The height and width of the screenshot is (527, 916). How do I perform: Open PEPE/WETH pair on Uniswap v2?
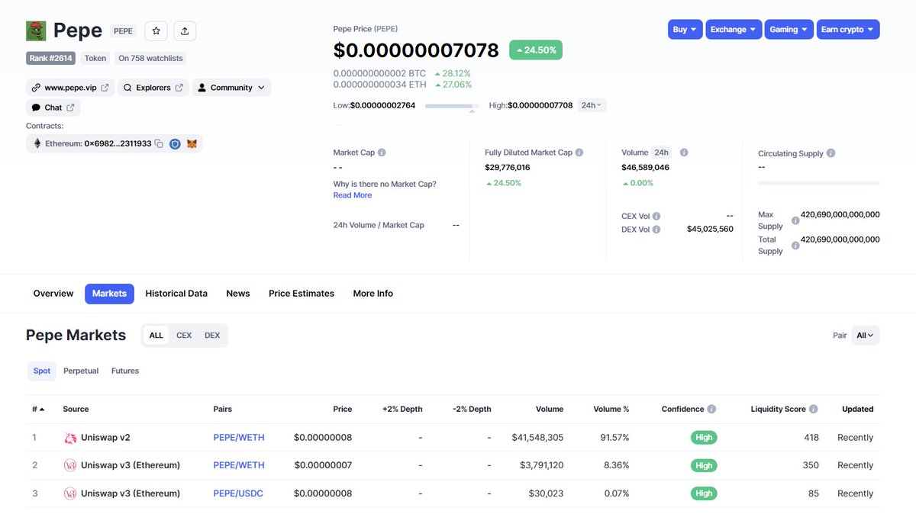[239, 438]
